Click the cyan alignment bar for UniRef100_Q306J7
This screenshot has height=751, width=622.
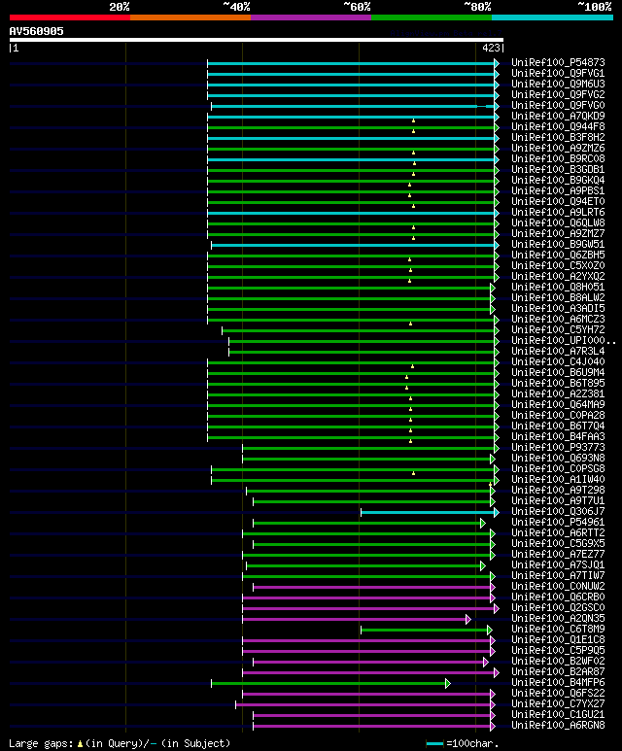tap(430, 512)
